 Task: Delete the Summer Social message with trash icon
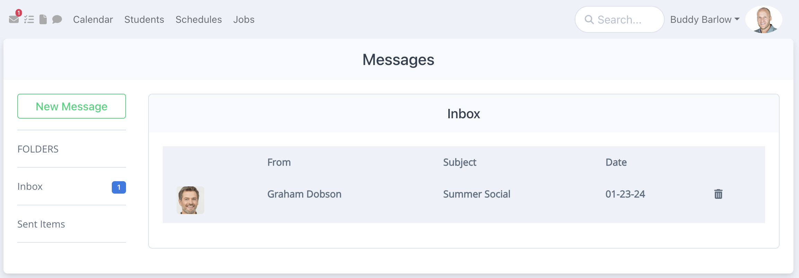tap(718, 194)
